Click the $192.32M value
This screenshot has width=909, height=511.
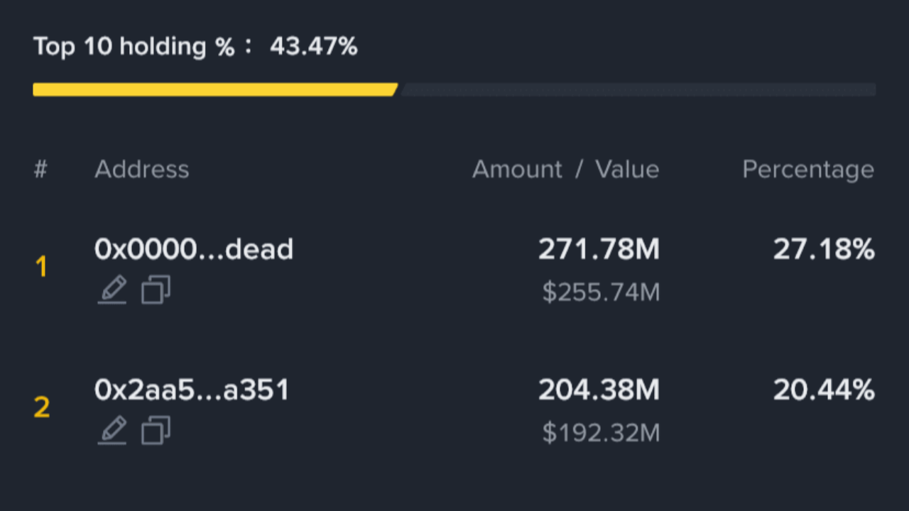tap(601, 432)
